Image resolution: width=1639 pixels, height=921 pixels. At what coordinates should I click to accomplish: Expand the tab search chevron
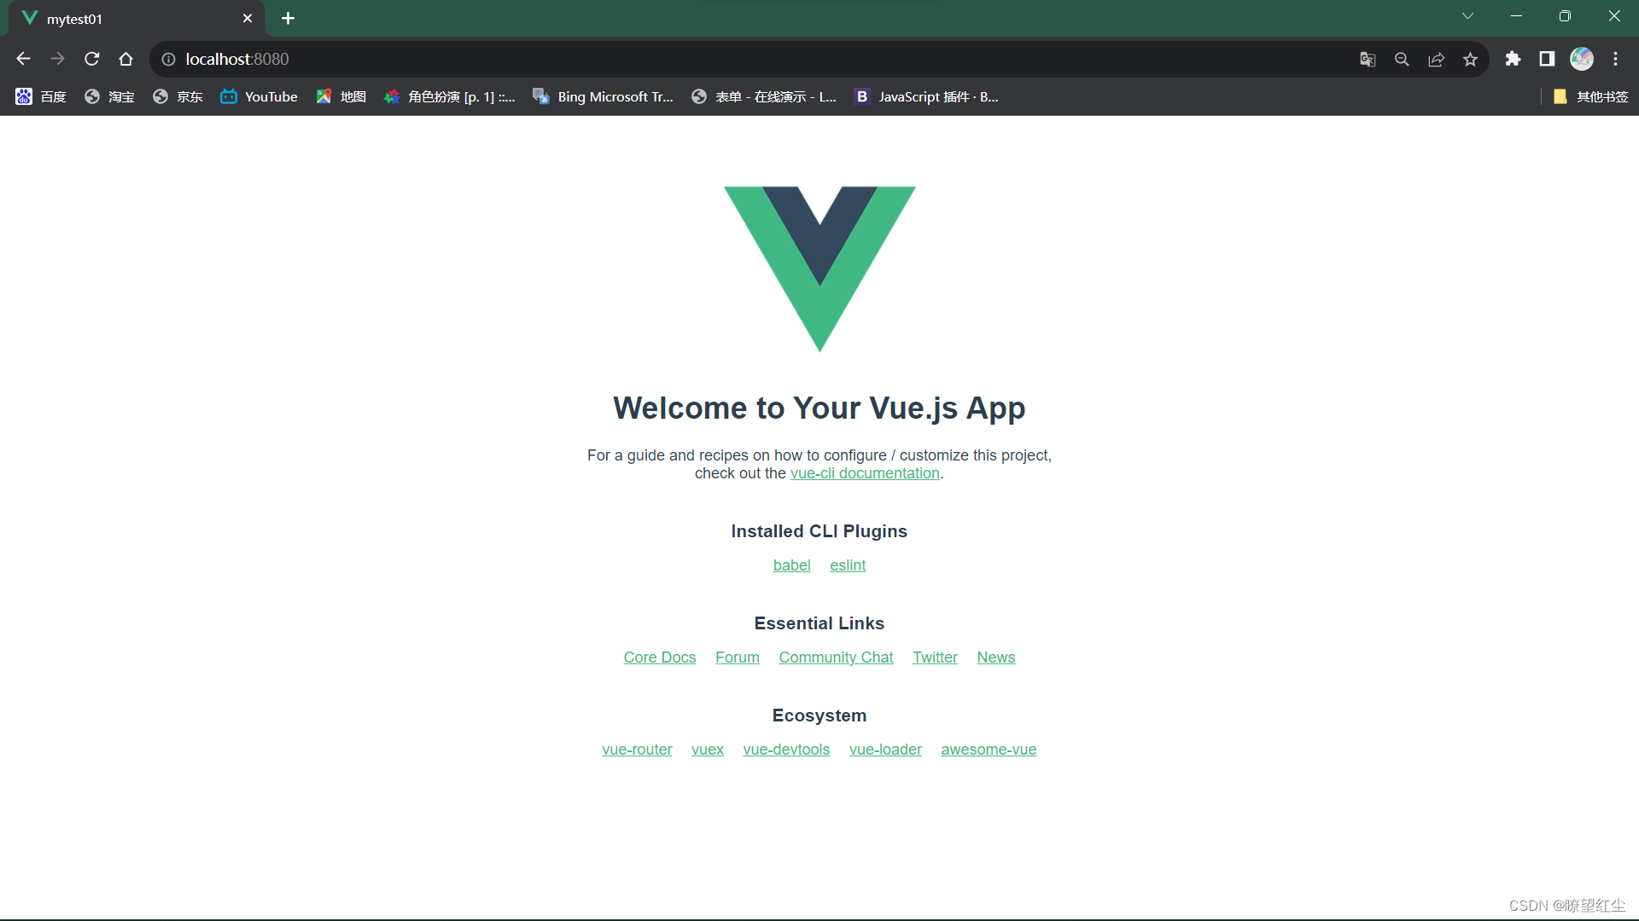pos(1467,16)
